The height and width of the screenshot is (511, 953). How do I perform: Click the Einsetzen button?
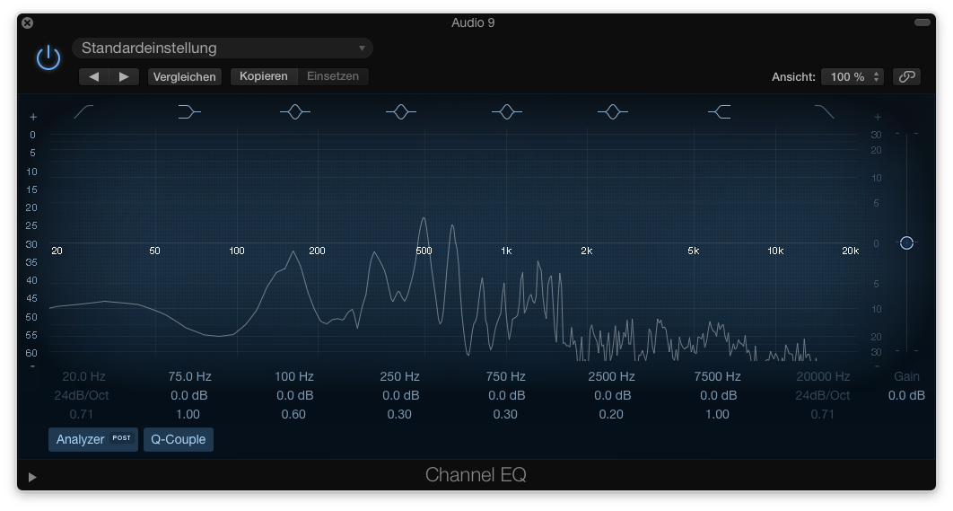pos(332,76)
